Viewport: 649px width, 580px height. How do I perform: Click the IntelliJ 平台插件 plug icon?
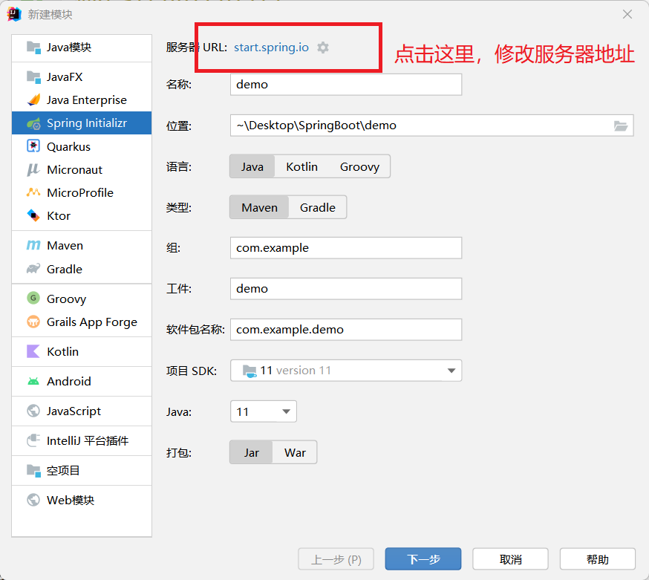point(33,440)
